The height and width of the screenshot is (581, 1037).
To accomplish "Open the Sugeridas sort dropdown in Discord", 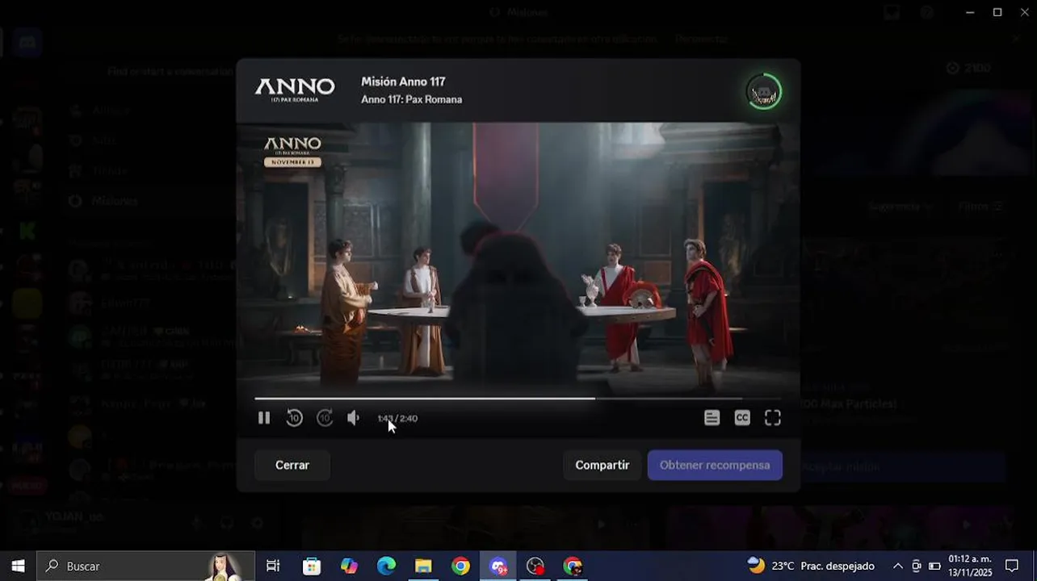I will point(901,207).
